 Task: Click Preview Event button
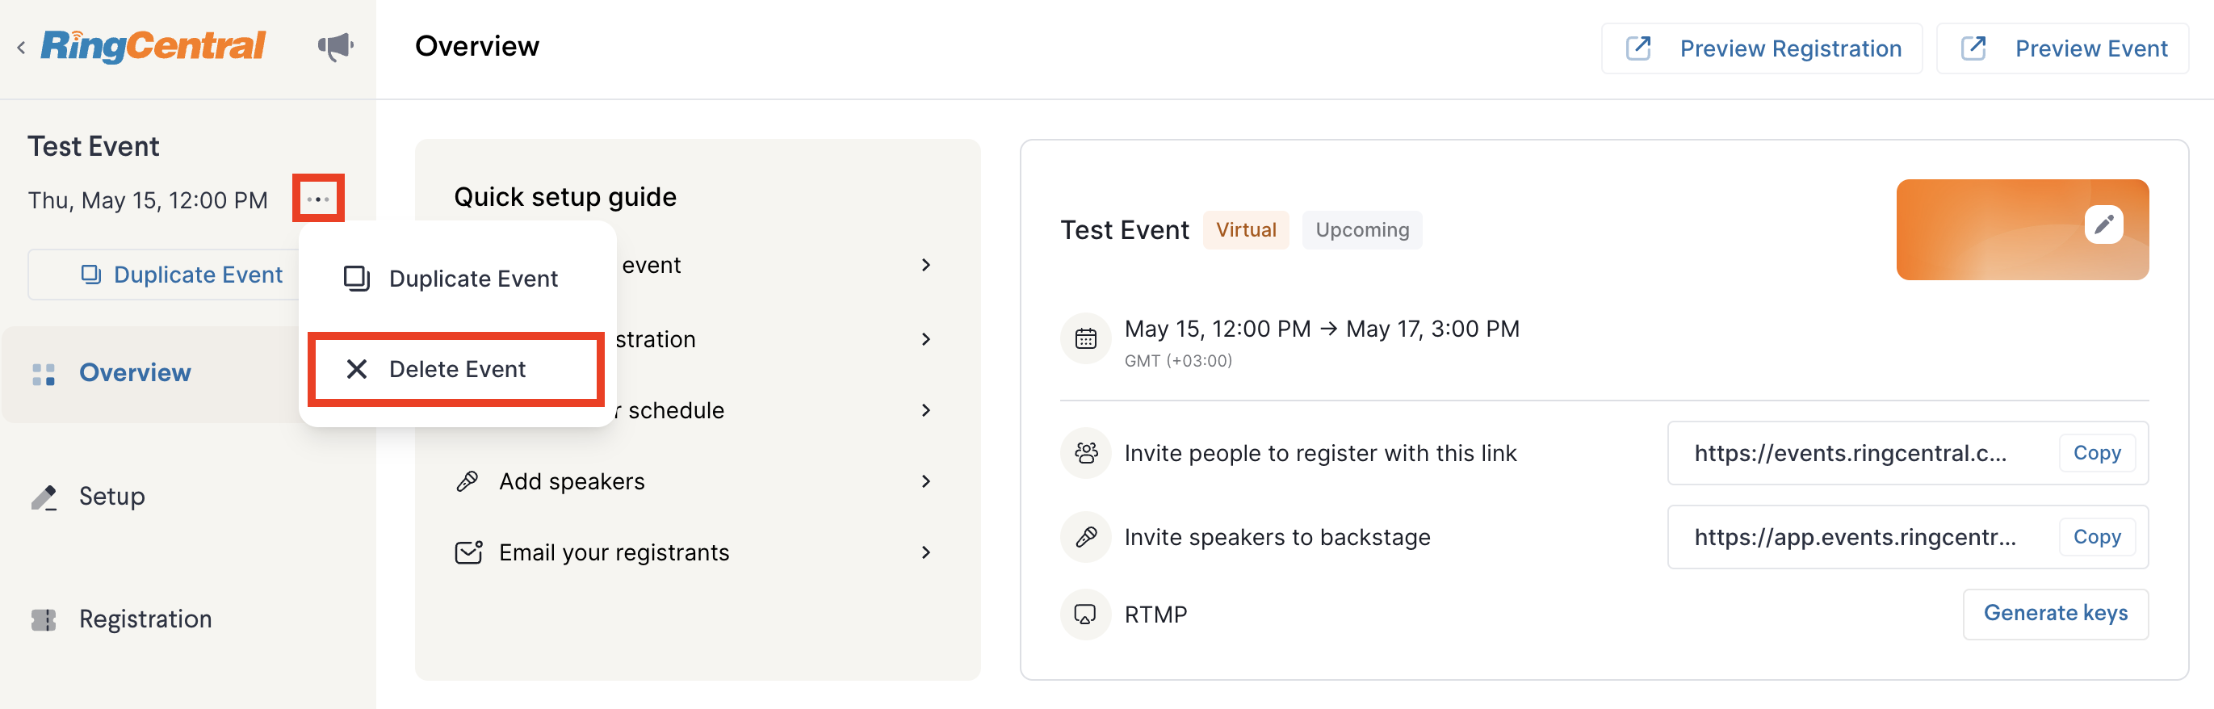(2062, 48)
